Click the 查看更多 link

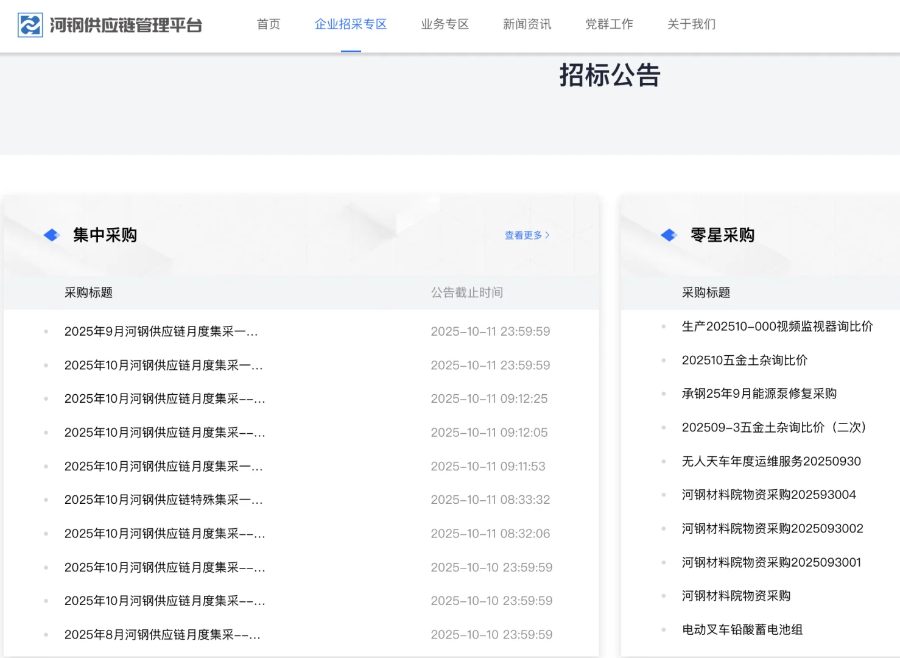tap(522, 235)
